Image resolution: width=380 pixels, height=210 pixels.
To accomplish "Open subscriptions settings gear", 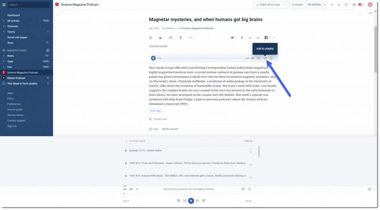I will pos(4,51).
